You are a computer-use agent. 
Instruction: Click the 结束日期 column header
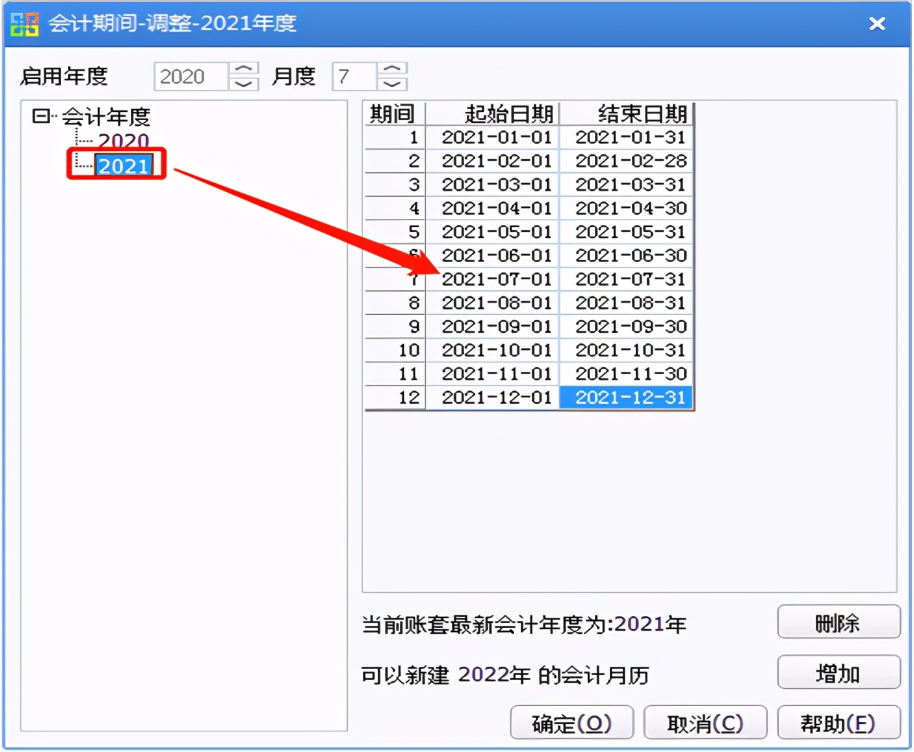(626, 114)
